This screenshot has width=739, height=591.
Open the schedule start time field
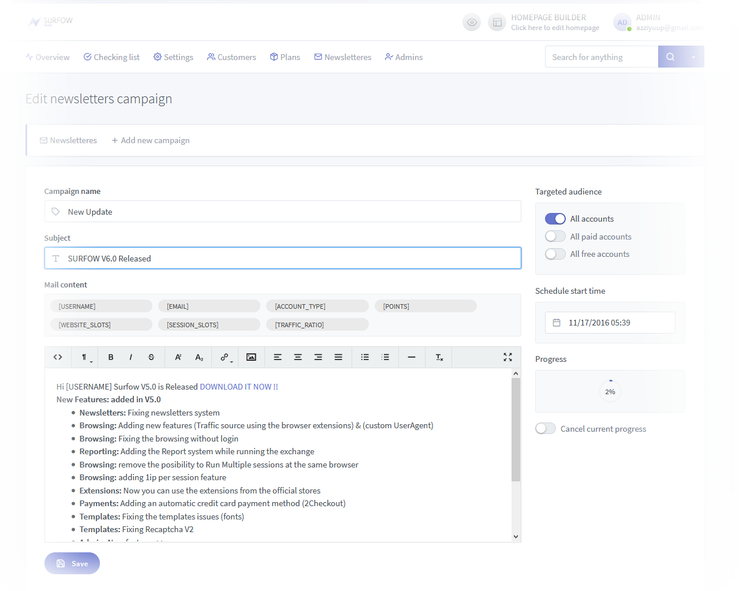click(610, 323)
